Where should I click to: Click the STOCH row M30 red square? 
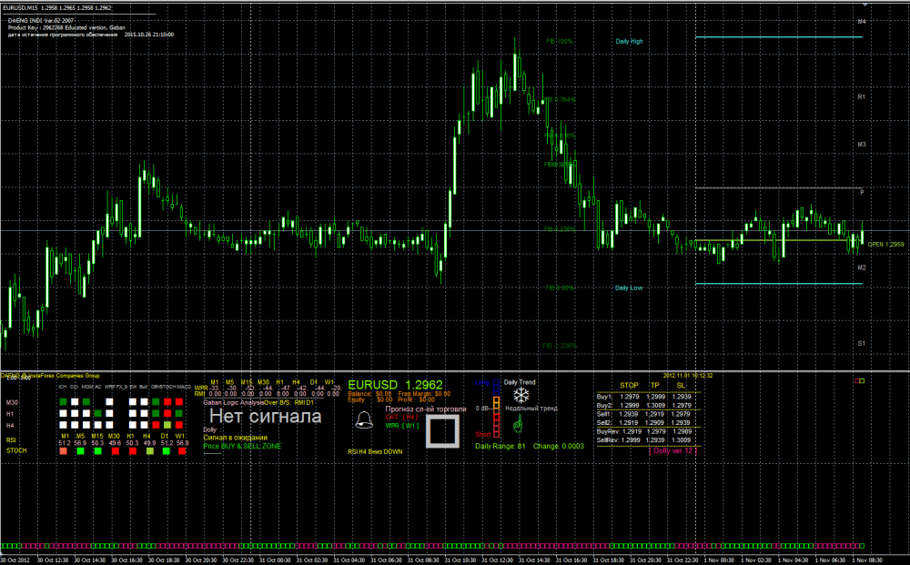116,450
